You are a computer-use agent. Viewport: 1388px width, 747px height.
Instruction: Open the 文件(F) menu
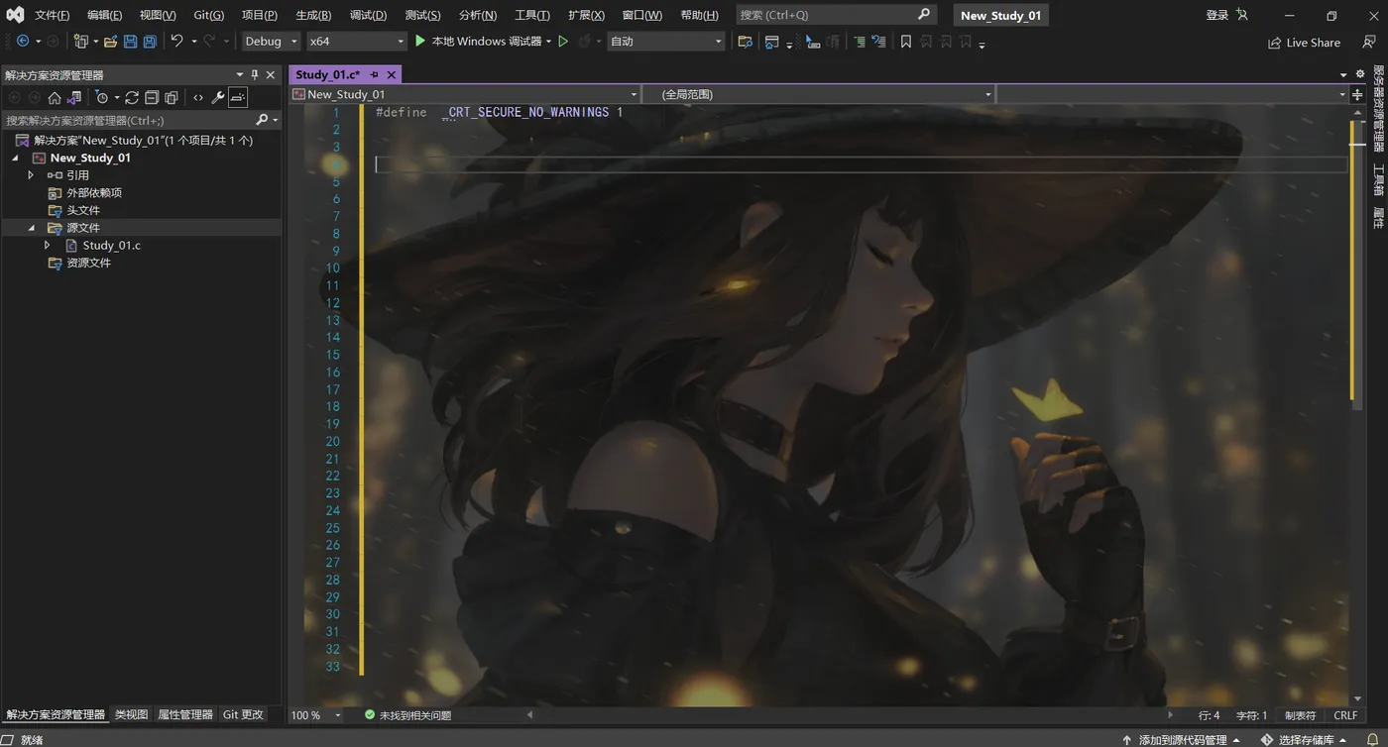(52, 15)
